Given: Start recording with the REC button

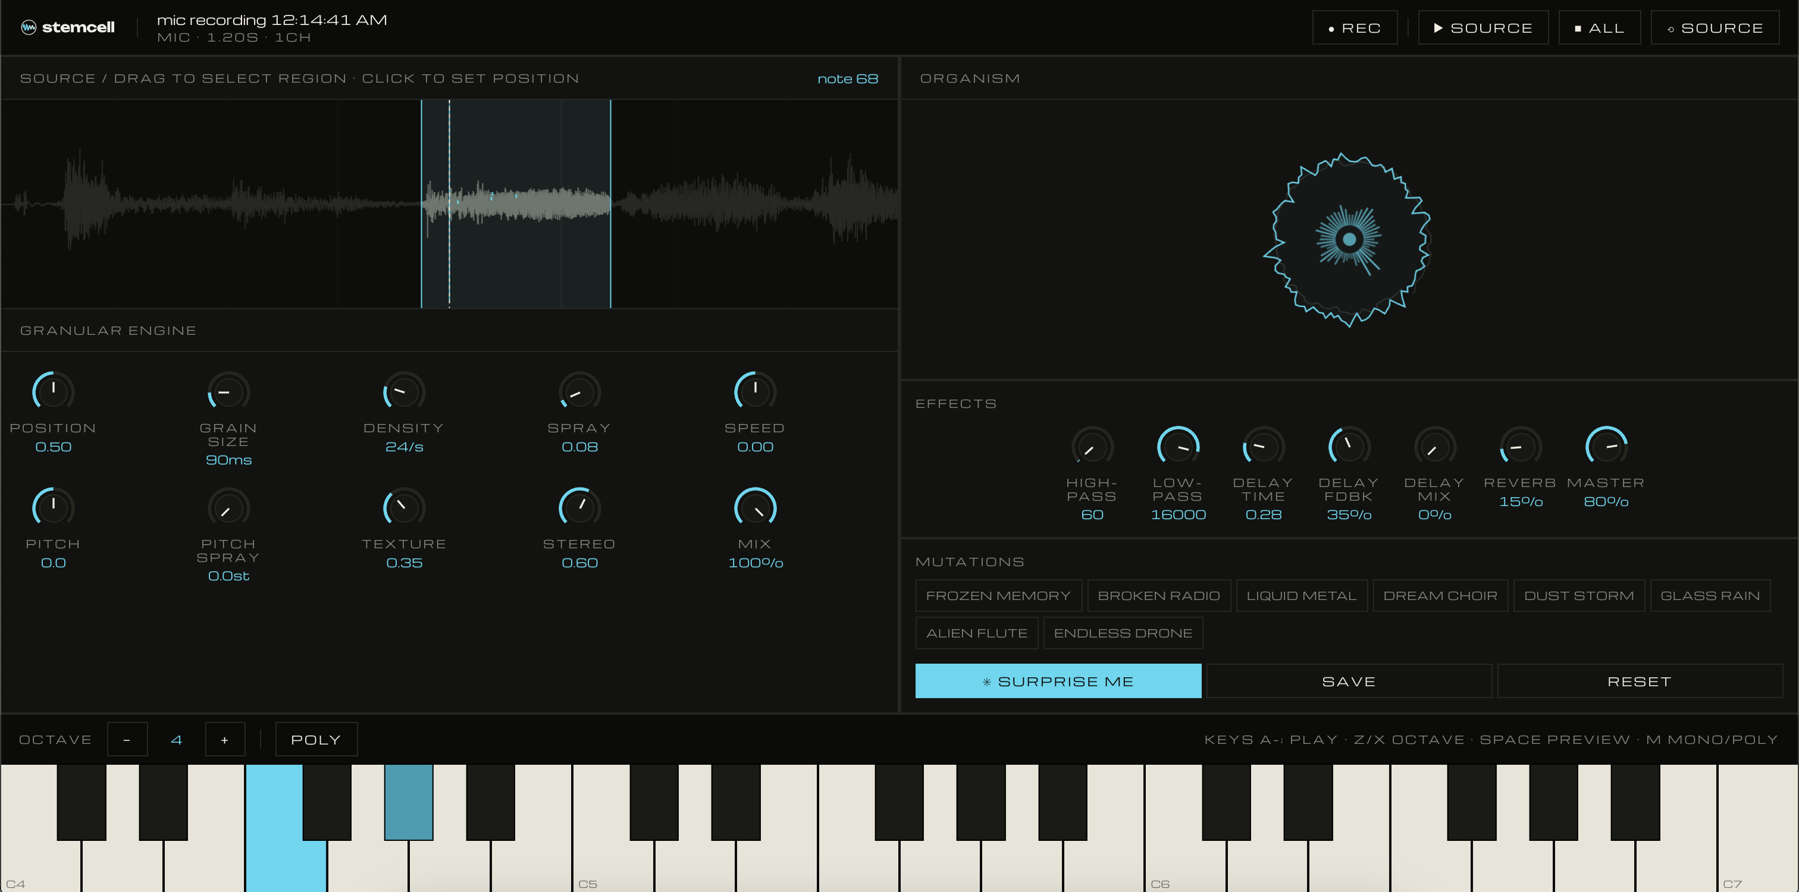Looking at the screenshot, I should (x=1354, y=28).
